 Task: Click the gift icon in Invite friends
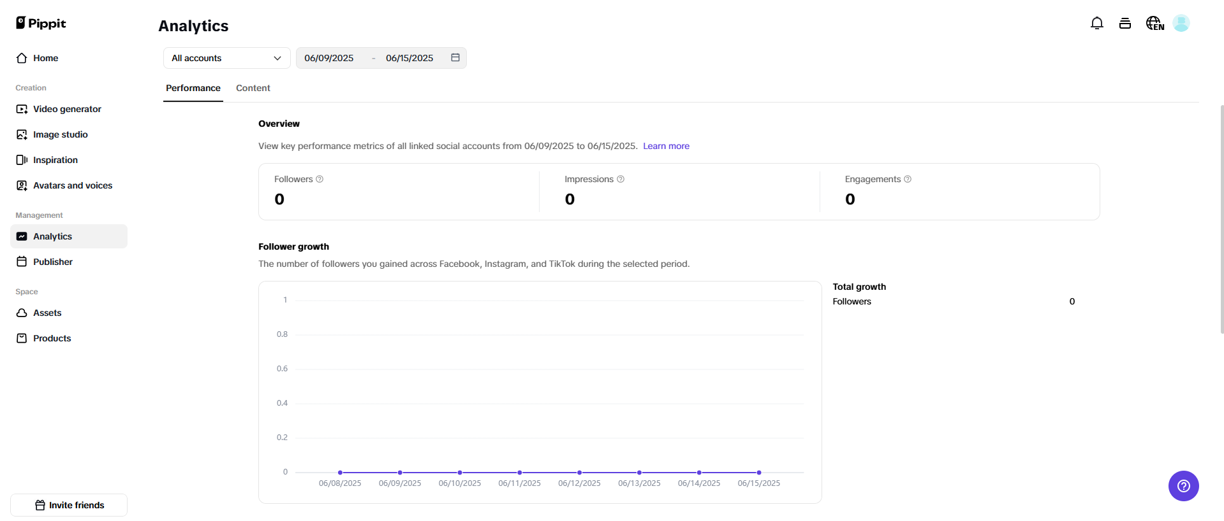tap(40, 505)
